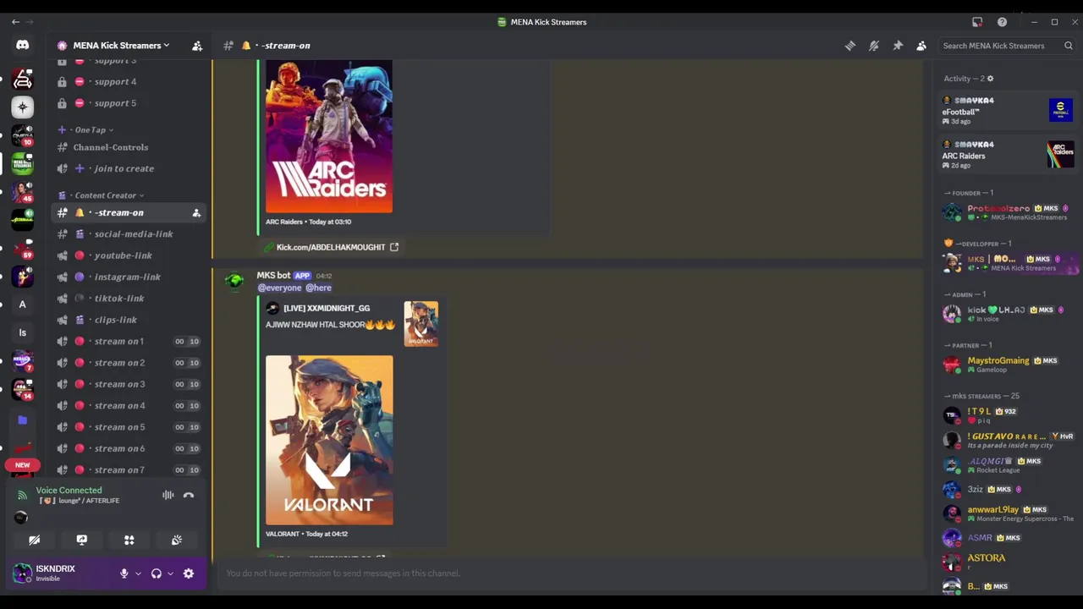Open the server folder icon in sidebar
This screenshot has height=609, width=1083.
(23, 420)
